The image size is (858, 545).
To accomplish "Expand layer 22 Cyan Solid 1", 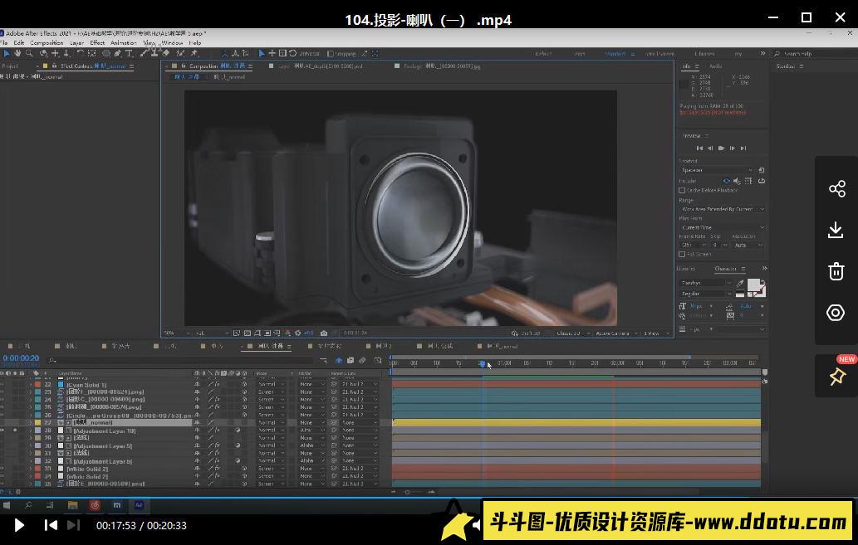I will pos(30,384).
